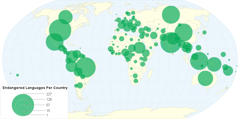Viewport: 240px width, 119px height.
Task: Select the large Indonesia bubble
Action: coord(199,61)
